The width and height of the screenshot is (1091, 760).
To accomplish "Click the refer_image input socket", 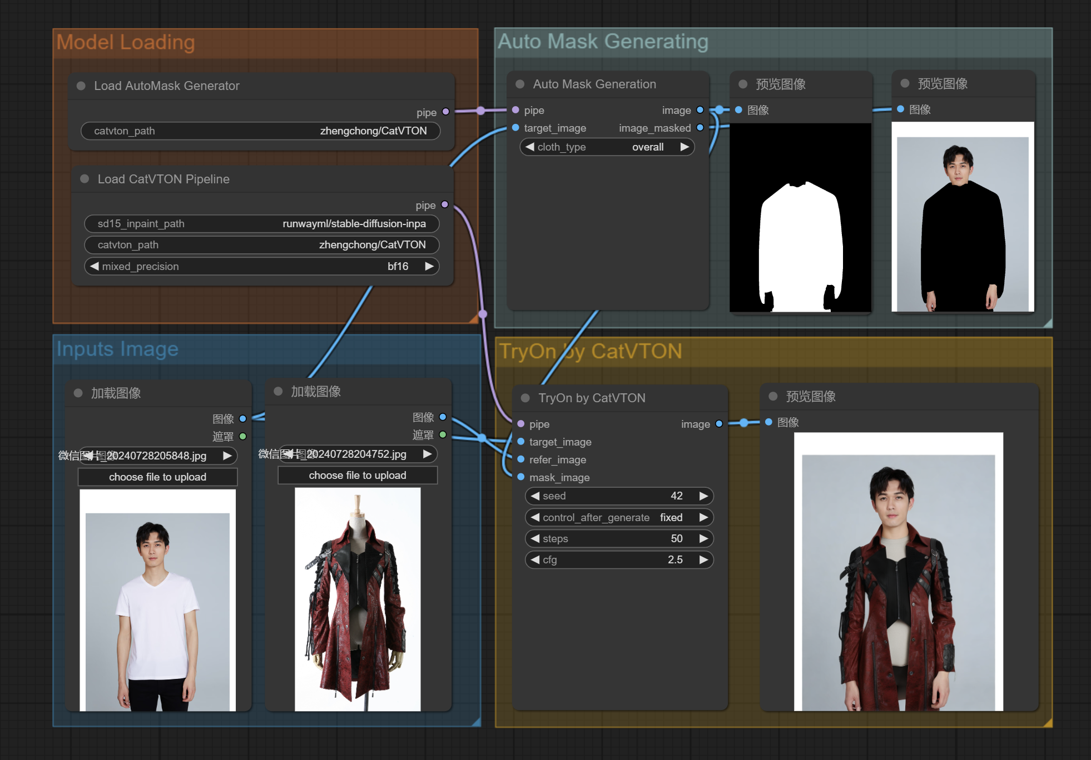I will click(x=521, y=459).
